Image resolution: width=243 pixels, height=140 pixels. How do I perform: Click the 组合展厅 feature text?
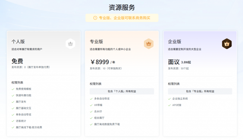click(99, 118)
